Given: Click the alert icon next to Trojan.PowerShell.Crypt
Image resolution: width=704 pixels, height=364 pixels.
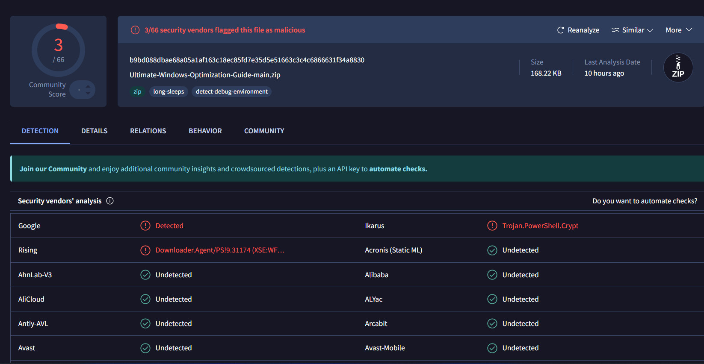Looking at the screenshot, I should 492,226.
